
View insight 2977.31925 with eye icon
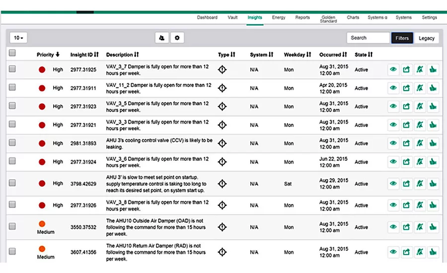(393, 69)
